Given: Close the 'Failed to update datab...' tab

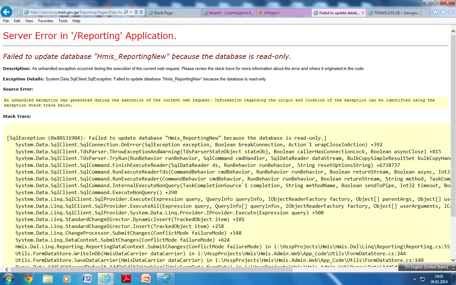Looking at the screenshot, I should (x=363, y=13).
